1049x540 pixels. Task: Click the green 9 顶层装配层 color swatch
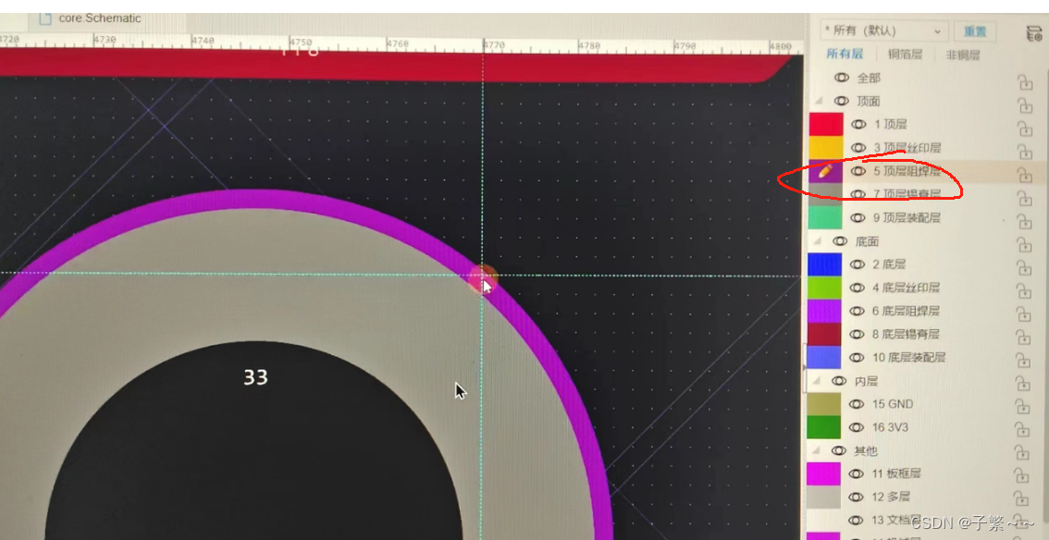[825, 218]
